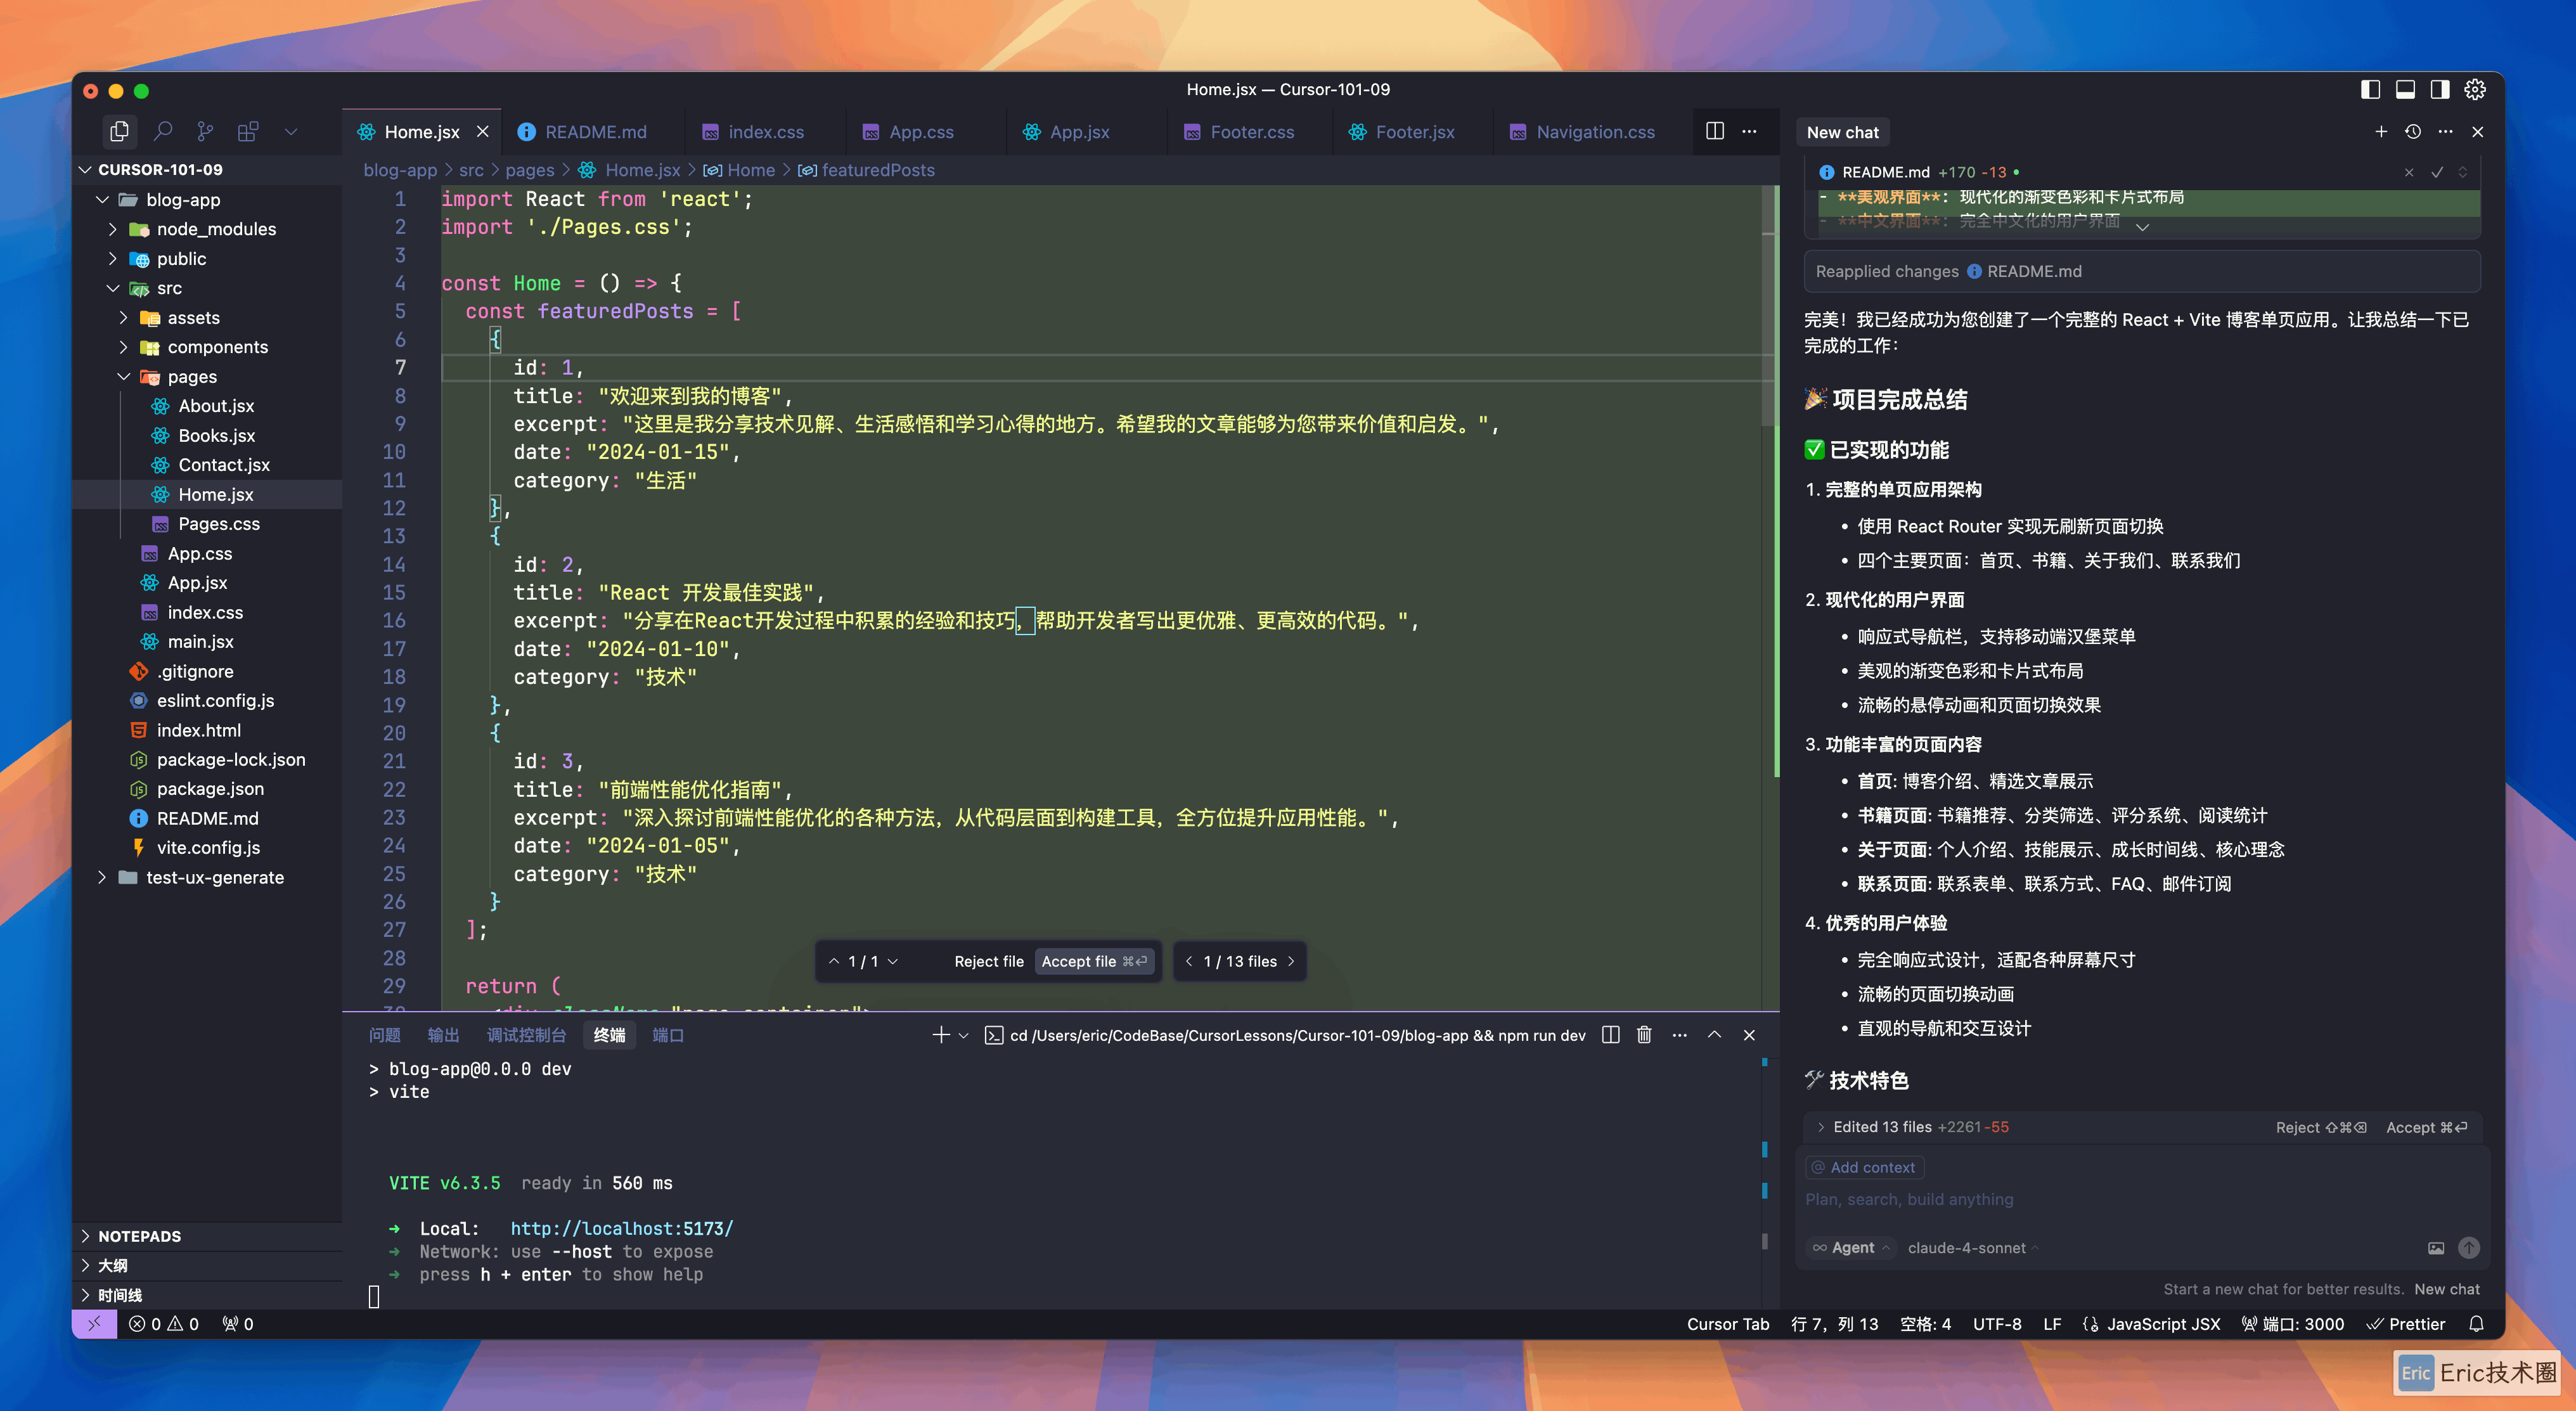The image size is (2576, 1411).
Task: Kill terminal with trash icon
Action: 1644,1035
